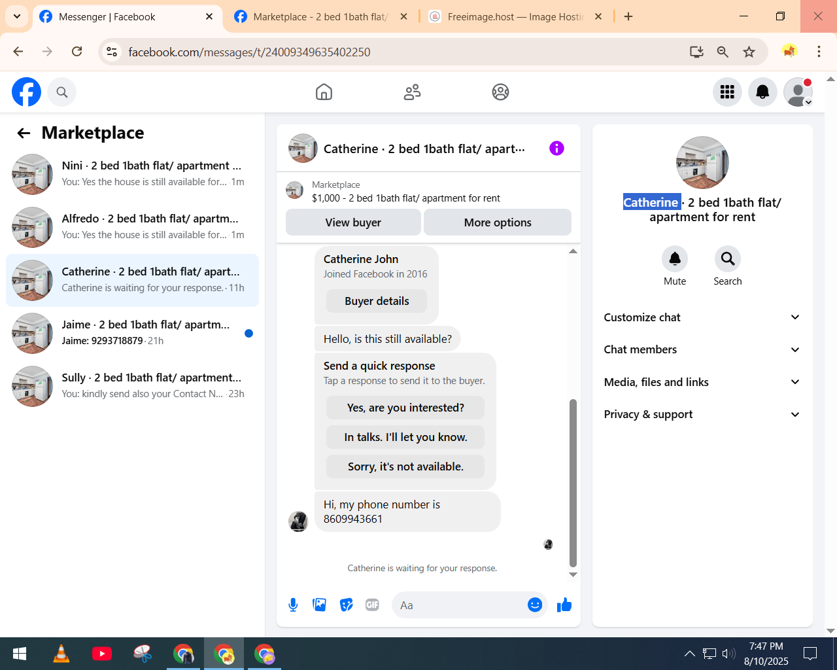Choose a sticker using the sticker icon
This screenshot has height=670, width=837.
pos(347,605)
